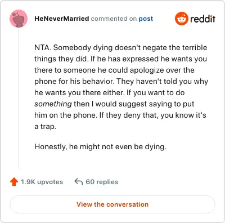Click the "View the conversation" button
The height and width of the screenshot is (223, 225).
[x=112, y=204]
